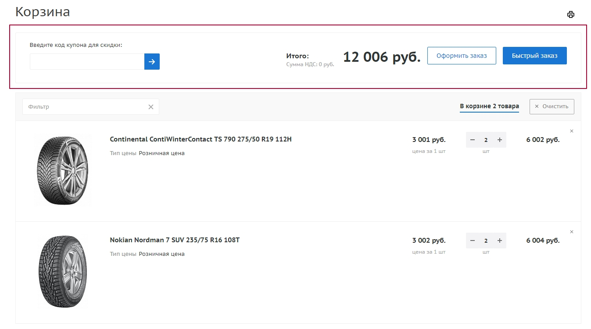Open the Continental tire thumbnail image
Image resolution: width=591 pixels, height=329 pixels.
coord(62,170)
